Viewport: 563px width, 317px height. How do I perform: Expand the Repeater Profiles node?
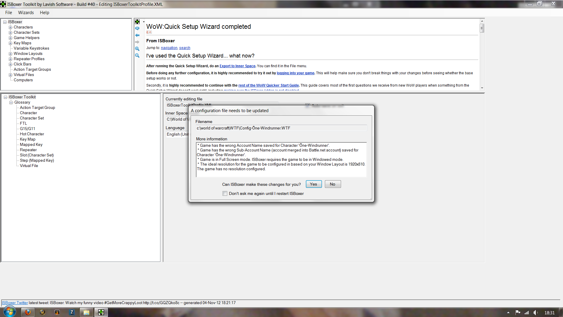(11, 59)
